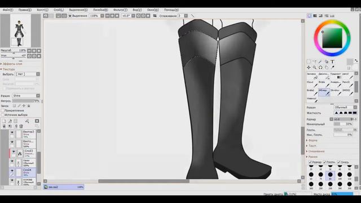Choose the Cloud brush preset
361x203 pixels.
tap(312, 85)
